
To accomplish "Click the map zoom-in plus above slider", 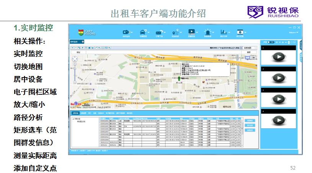I will (x=75, y=64).
